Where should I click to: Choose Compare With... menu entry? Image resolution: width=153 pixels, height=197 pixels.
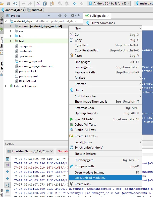[x=105, y=166]
